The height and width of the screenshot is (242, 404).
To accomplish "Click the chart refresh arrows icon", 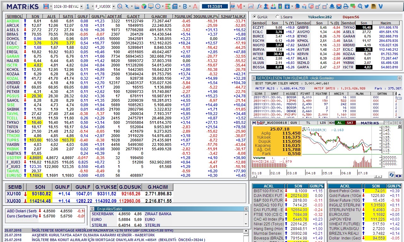I will coord(391,175).
